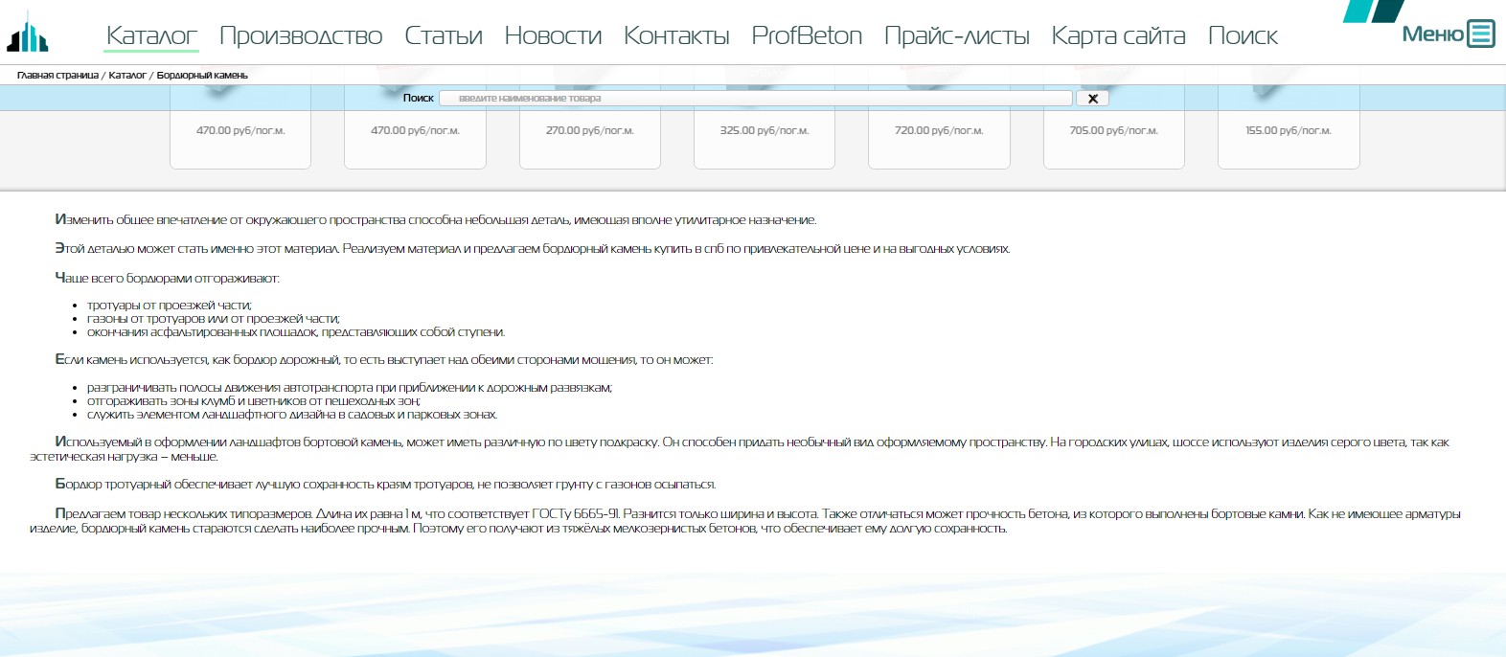Select the 325.00 руб/пог.м. product card
Viewport: 1506px width, 657px height.
pyautogui.click(x=764, y=139)
